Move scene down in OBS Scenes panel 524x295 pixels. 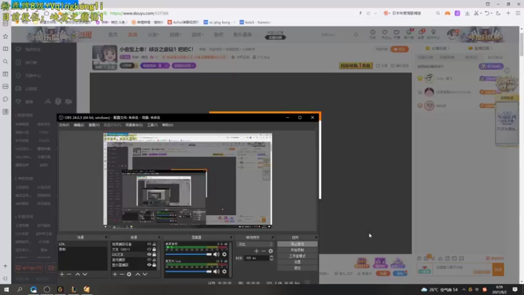tap(85, 274)
